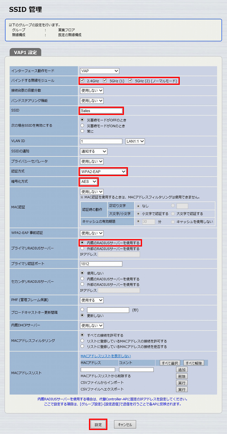Open the 暗号化方式 AES dropdown
The width and height of the screenshot is (227, 434).
tap(89, 182)
